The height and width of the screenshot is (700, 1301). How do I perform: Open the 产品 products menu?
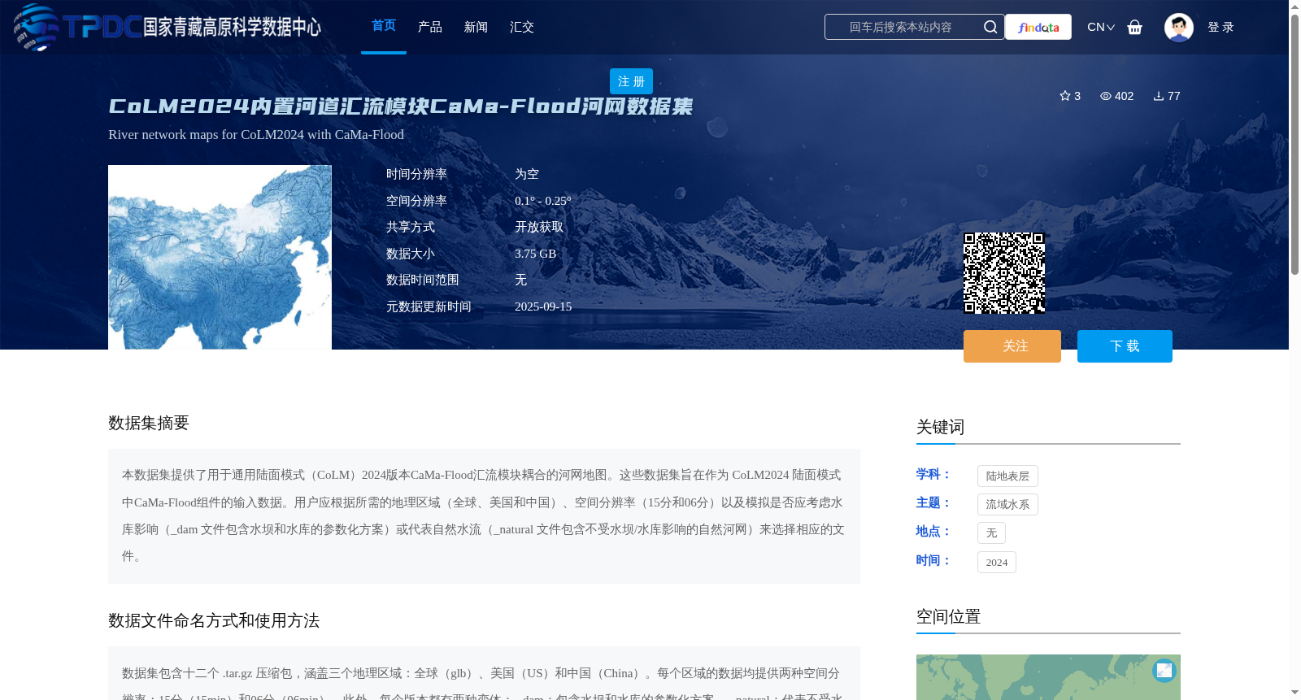point(430,27)
